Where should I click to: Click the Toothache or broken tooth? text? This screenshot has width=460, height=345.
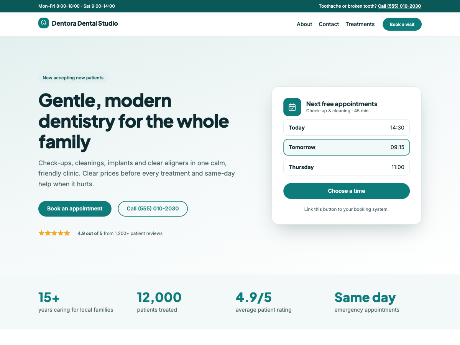(x=348, y=6)
